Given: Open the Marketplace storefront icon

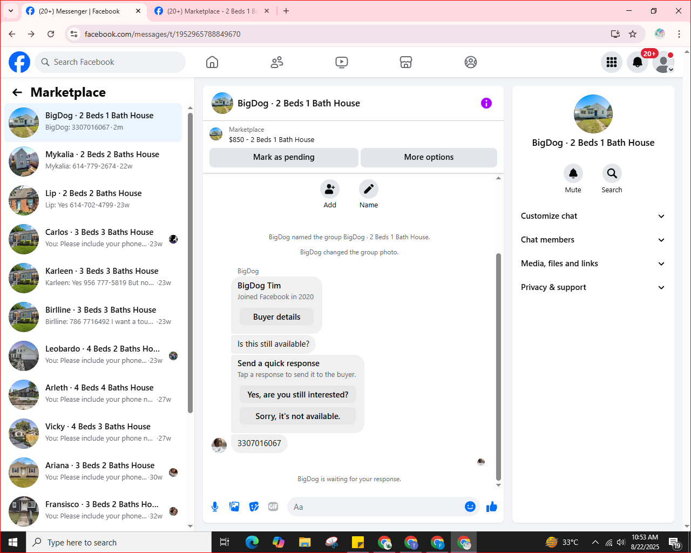Looking at the screenshot, I should [x=406, y=62].
